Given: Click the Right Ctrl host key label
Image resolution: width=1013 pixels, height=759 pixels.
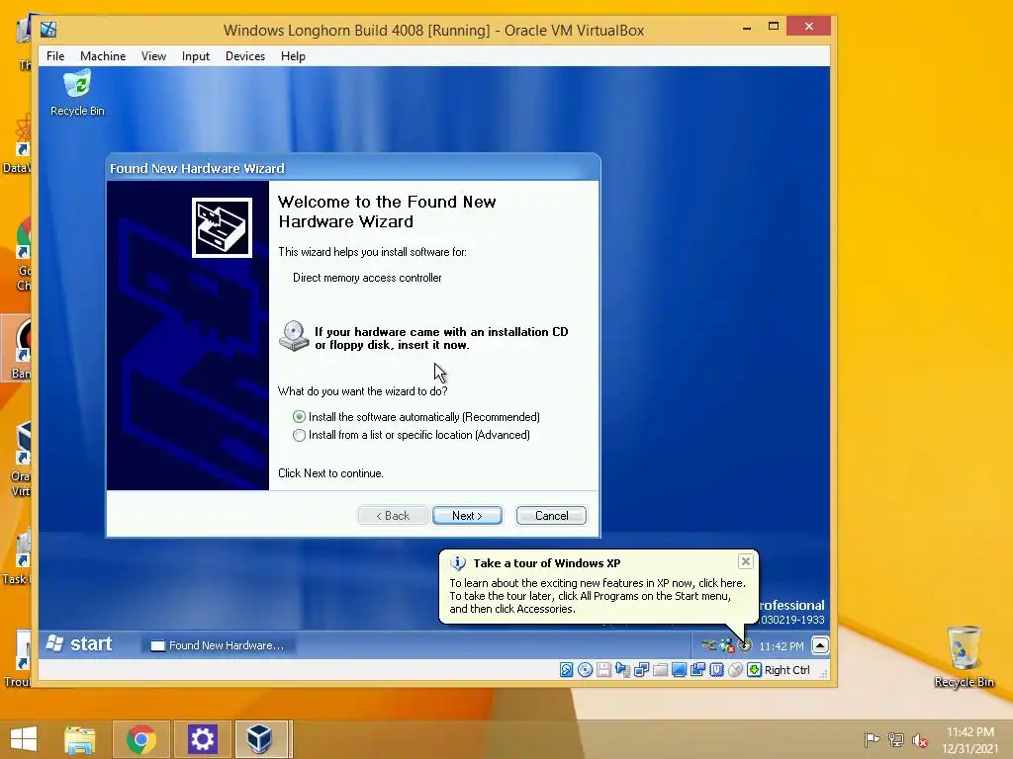Looking at the screenshot, I should tap(786, 670).
